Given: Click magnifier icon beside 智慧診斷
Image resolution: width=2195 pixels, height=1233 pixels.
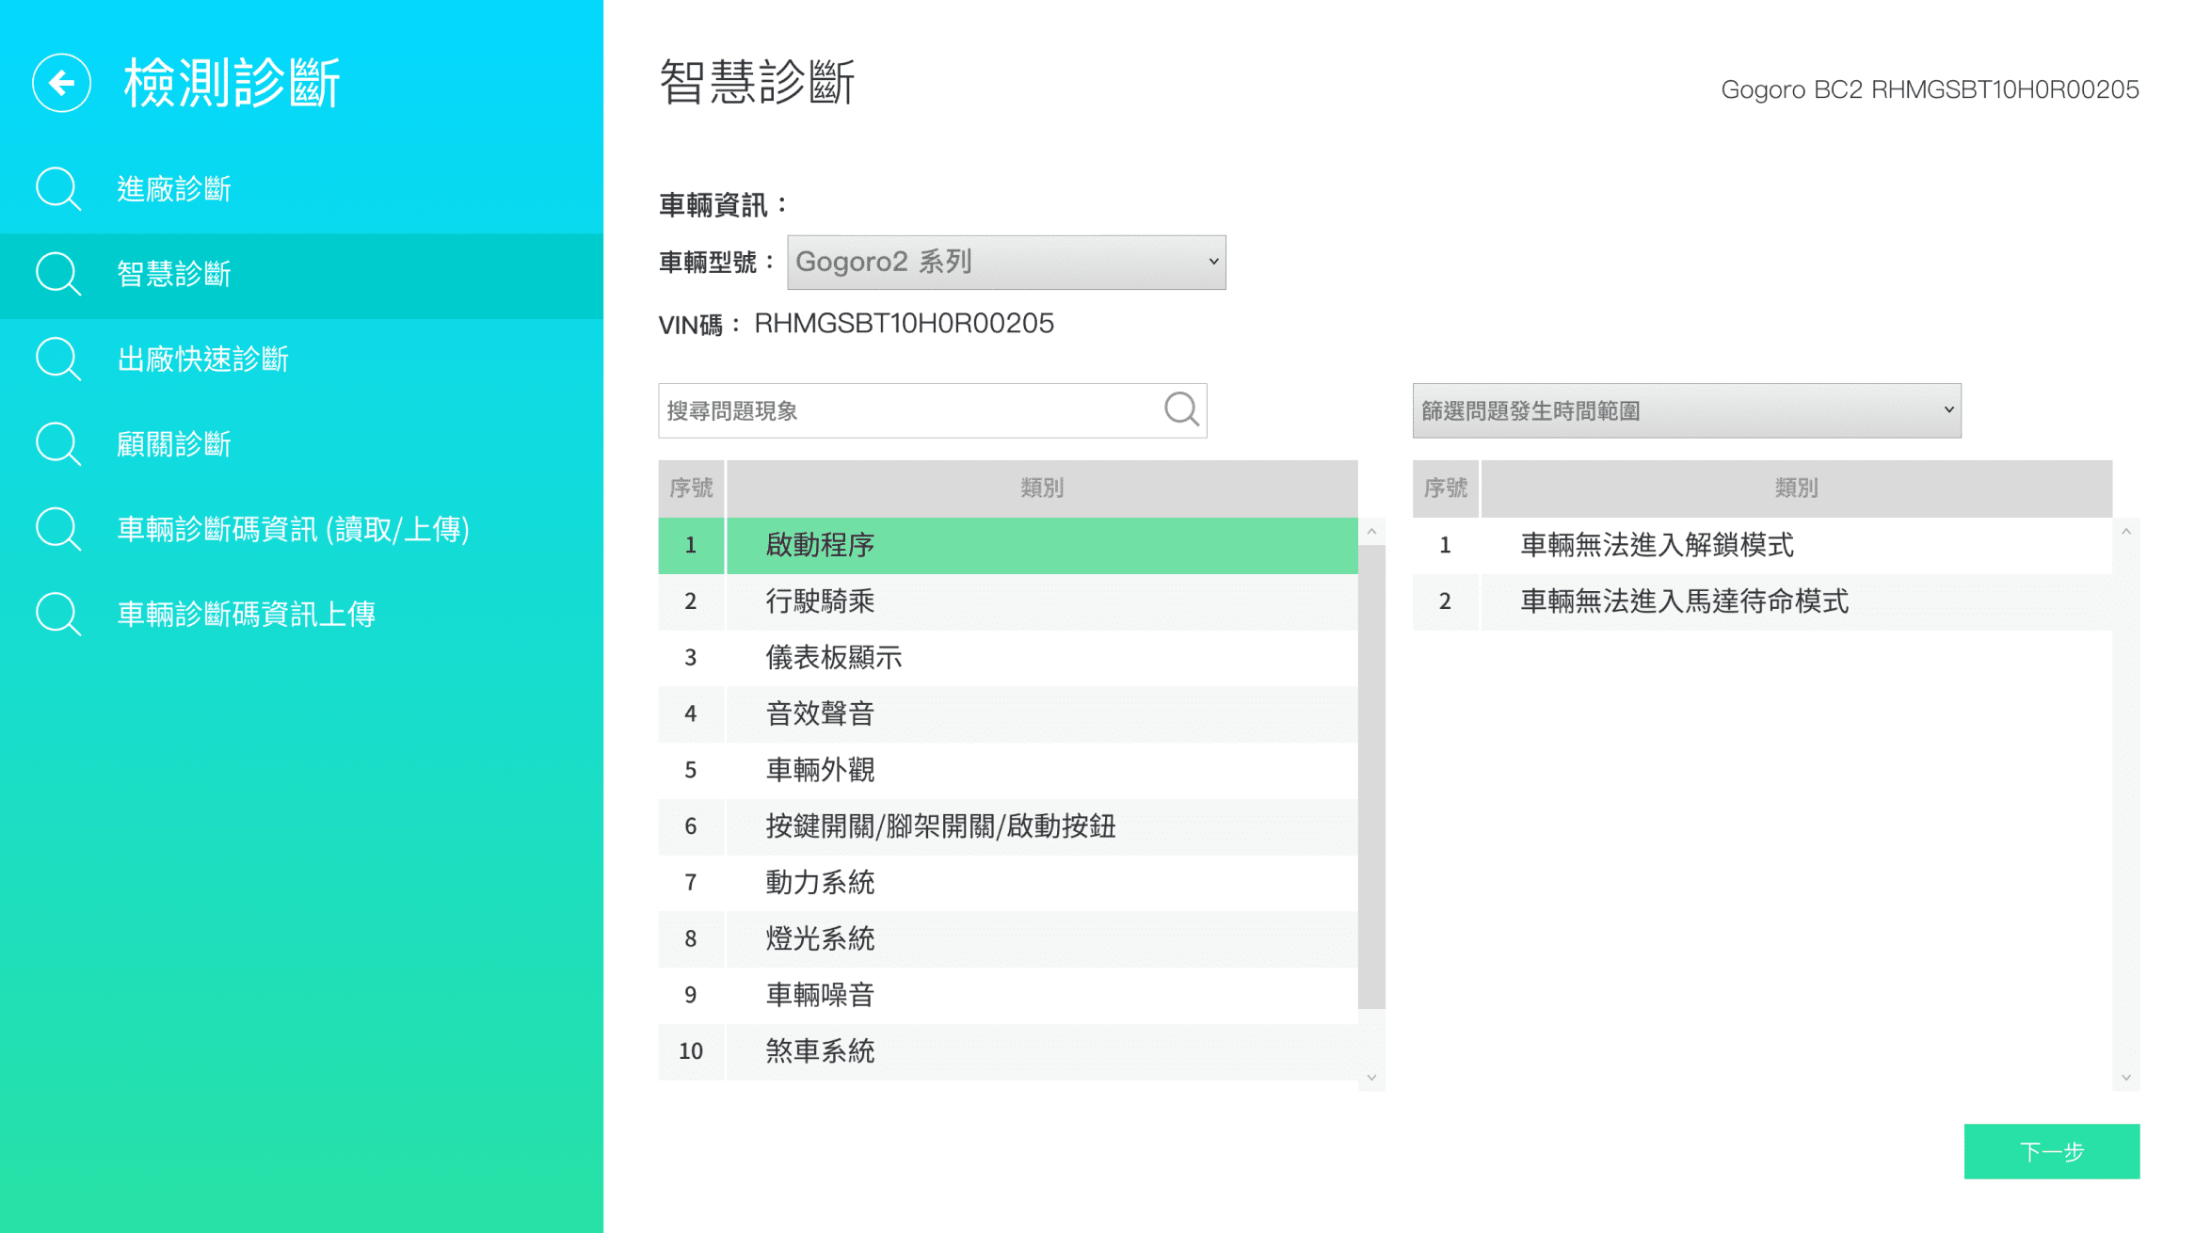Looking at the screenshot, I should 58,274.
